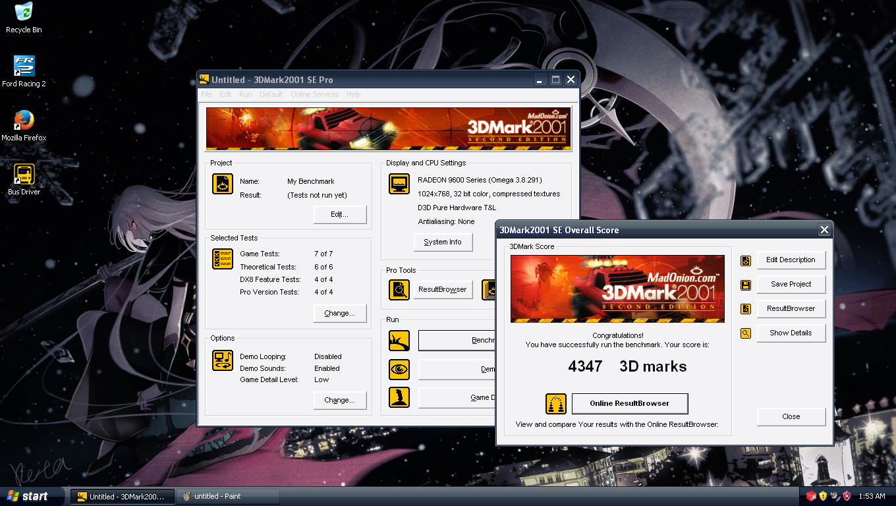
Task: Click the Game Demo silhouette icon
Action: point(399,397)
